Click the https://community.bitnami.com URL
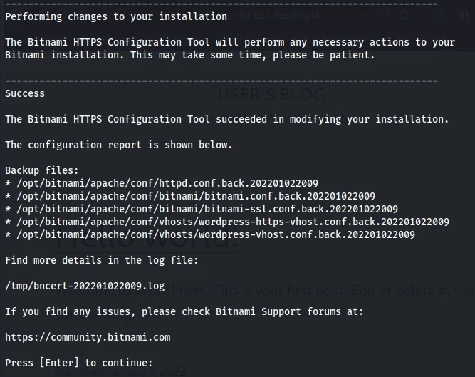The image size is (475, 377). pyautogui.click(x=88, y=337)
